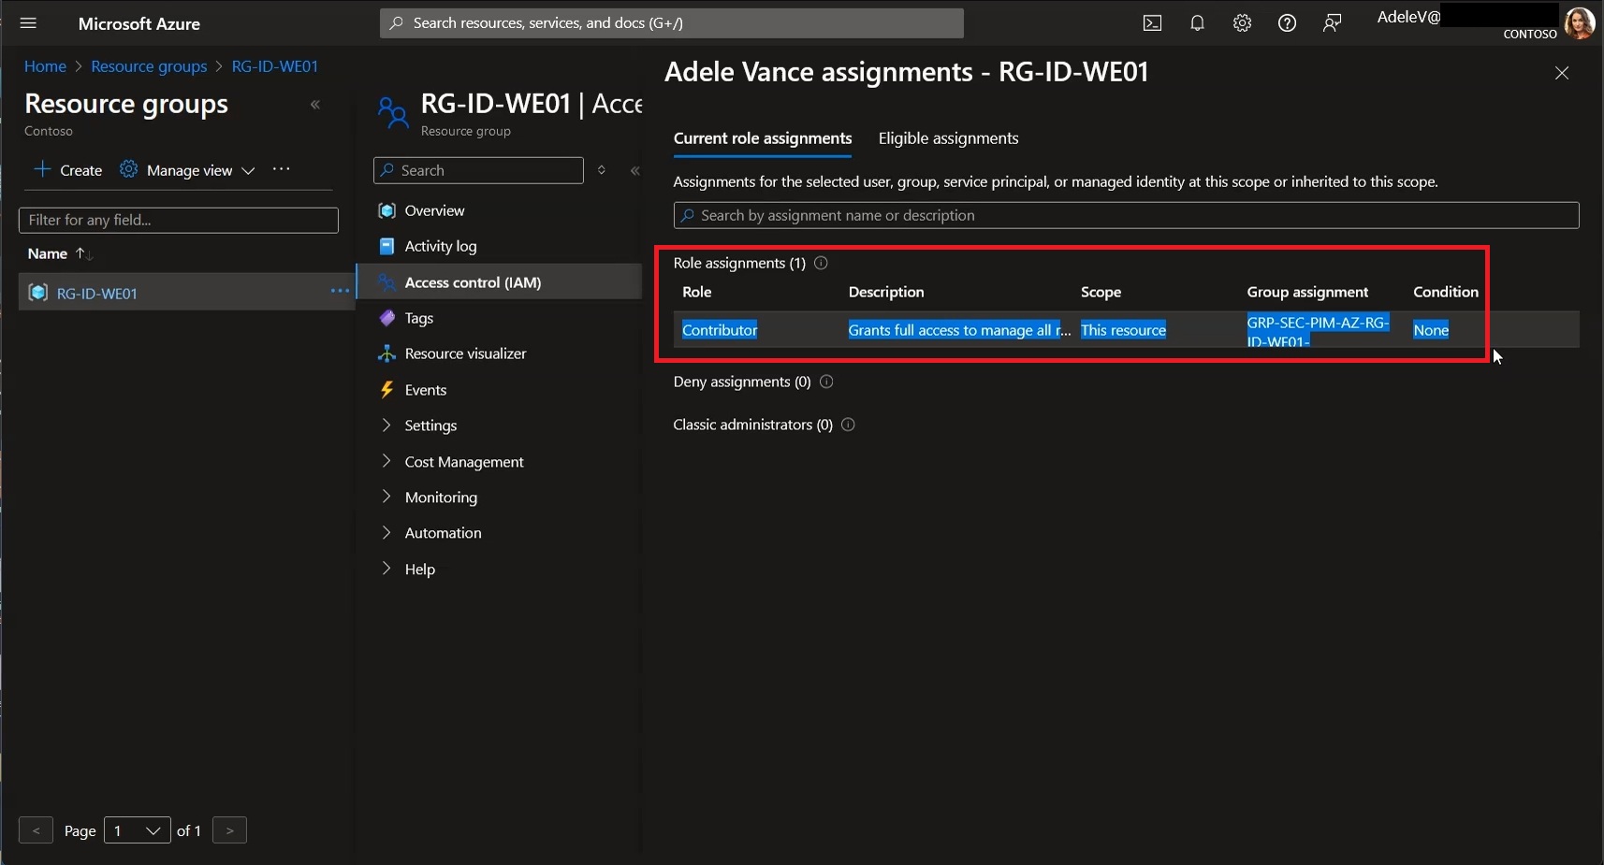The height and width of the screenshot is (865, 1604).
Task: Click info icon next to Deny assignments
Action: (826, 382)
